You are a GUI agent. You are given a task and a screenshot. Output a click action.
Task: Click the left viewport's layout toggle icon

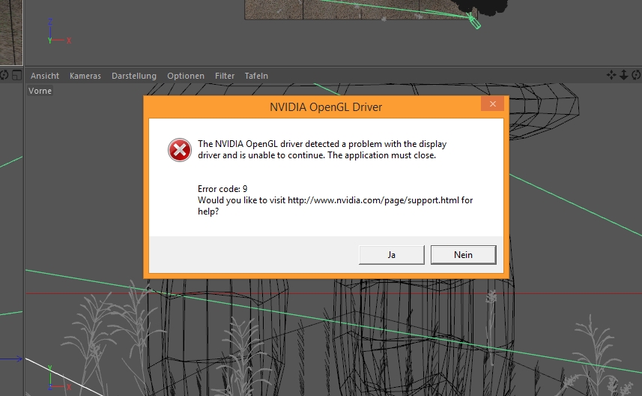click(x=16, y=76)
